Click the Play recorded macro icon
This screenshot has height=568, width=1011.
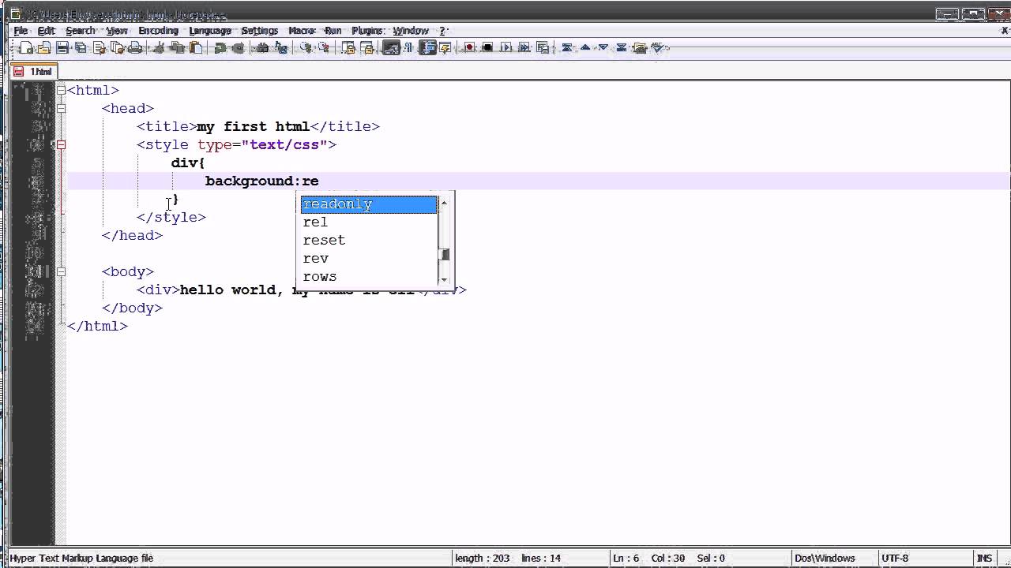click(506, 48)
